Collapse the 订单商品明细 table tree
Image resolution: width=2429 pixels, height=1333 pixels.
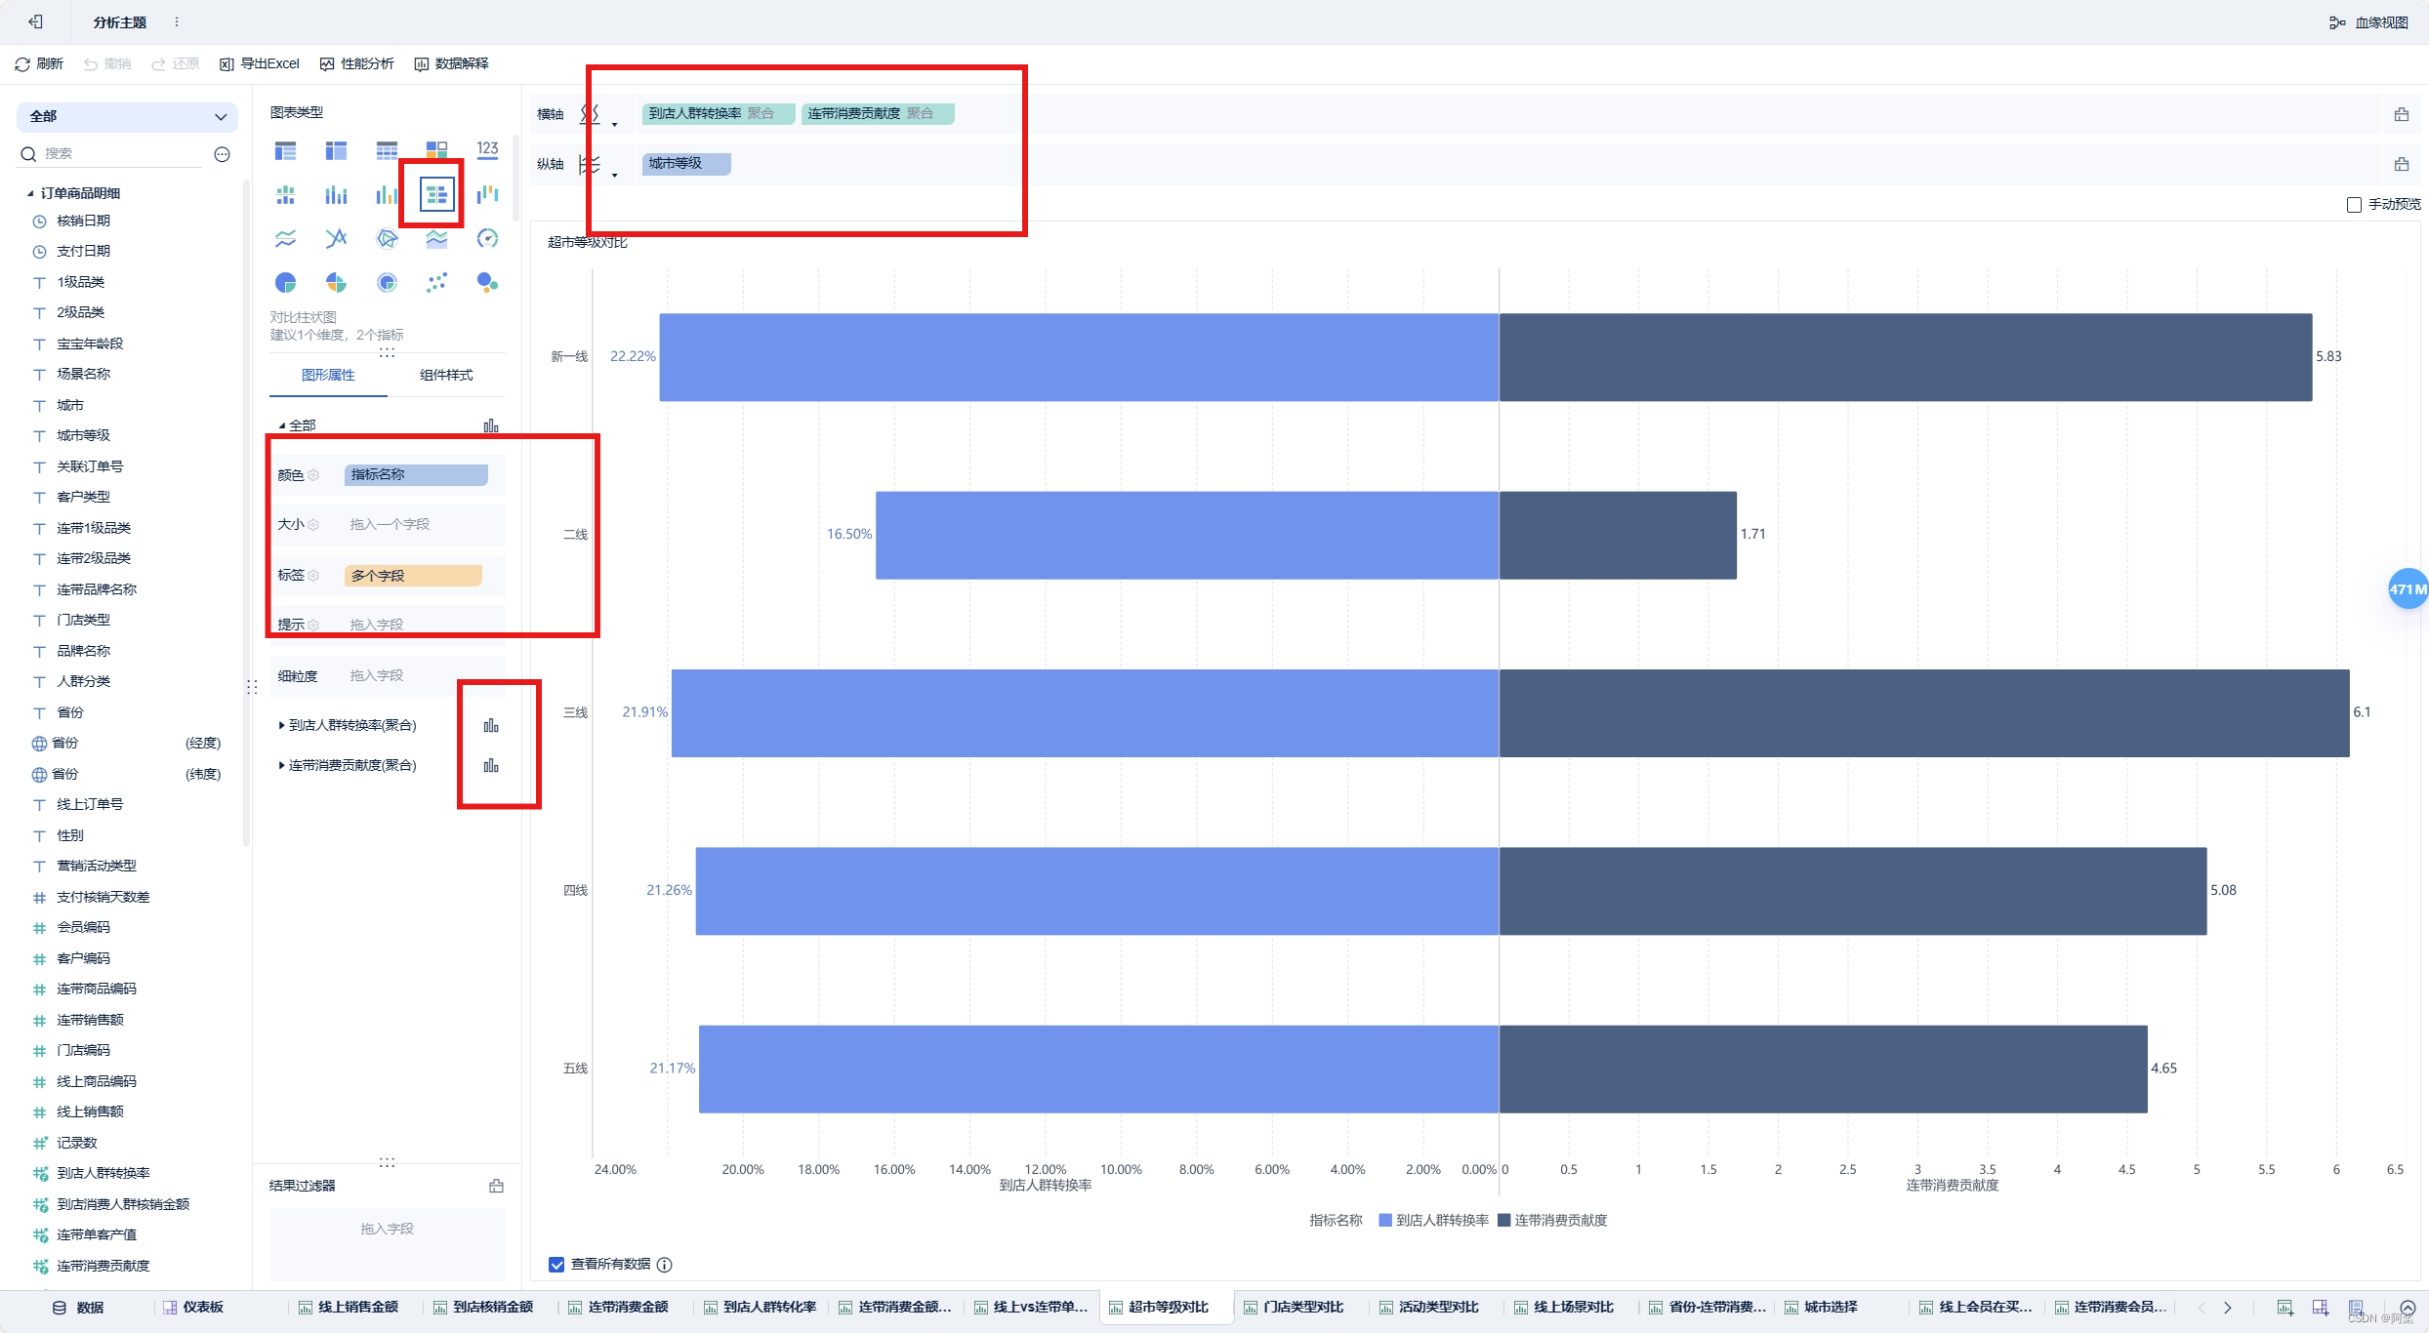click(30, 193)
